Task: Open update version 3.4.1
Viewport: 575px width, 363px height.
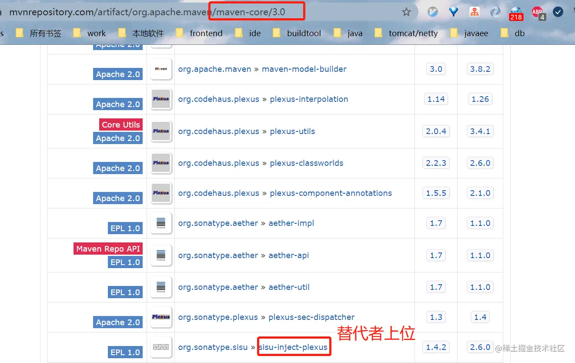Action: click(480, 131)
